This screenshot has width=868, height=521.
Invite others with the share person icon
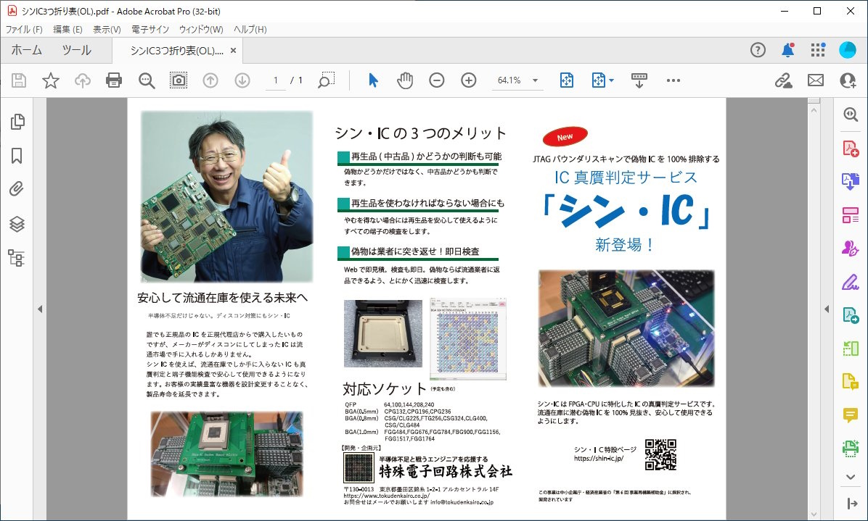pos(848,80)
